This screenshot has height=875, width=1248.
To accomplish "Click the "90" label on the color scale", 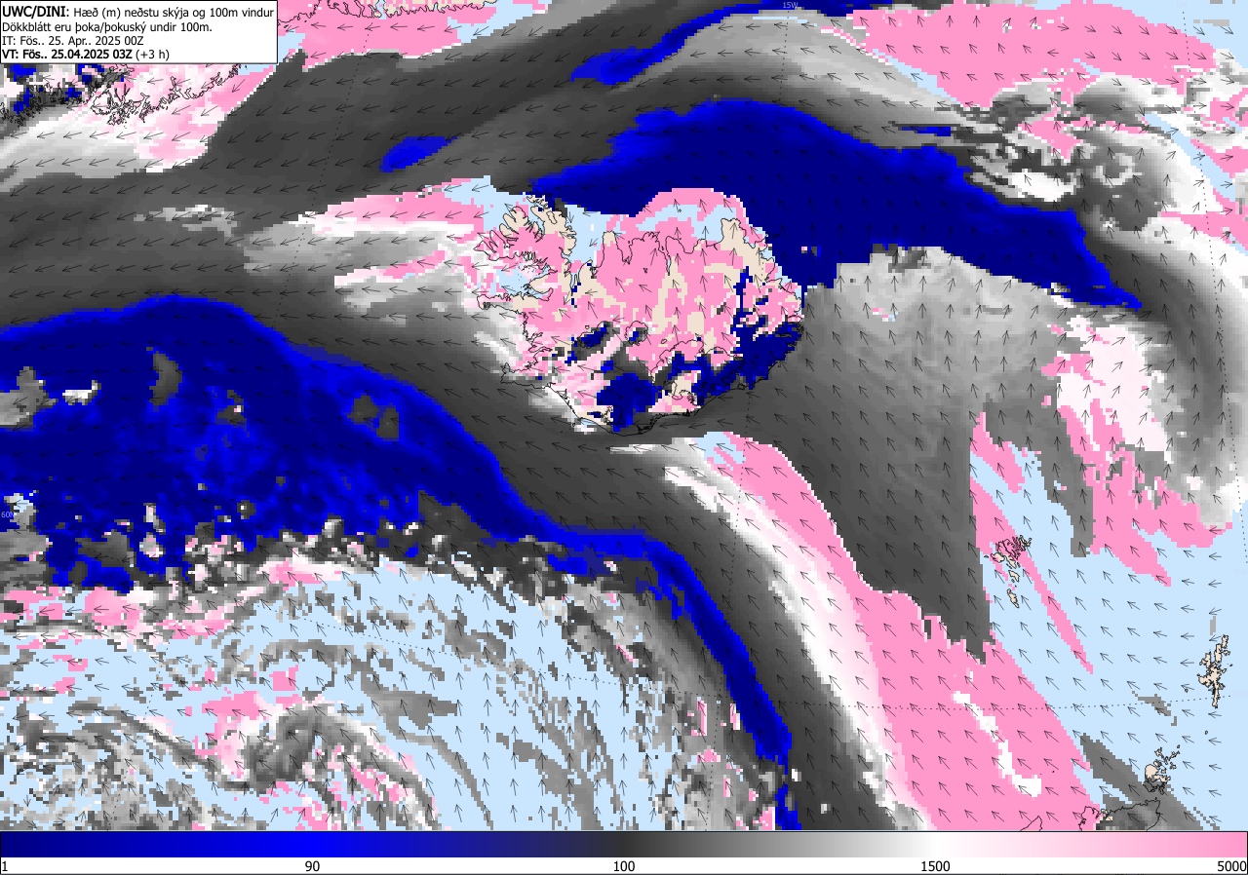I will pyautogui.click(x=312, y=866).
